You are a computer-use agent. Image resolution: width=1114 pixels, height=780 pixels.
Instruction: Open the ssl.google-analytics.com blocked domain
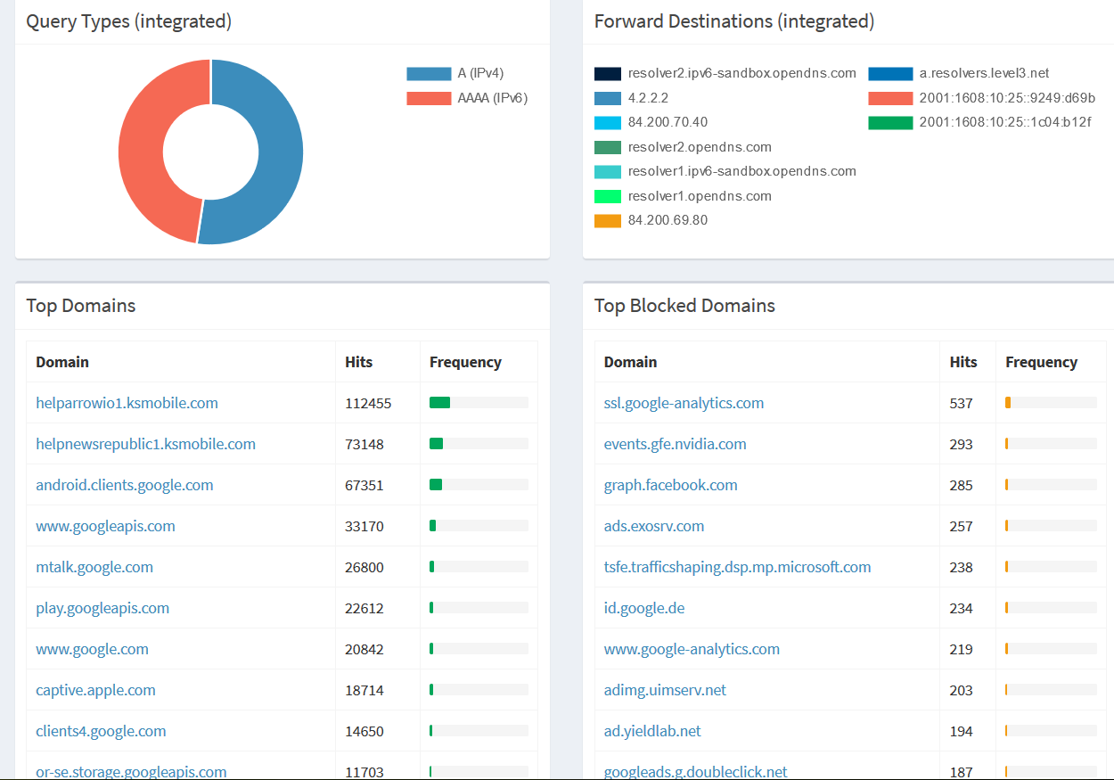pyautogui.click(x=684, y=402)
